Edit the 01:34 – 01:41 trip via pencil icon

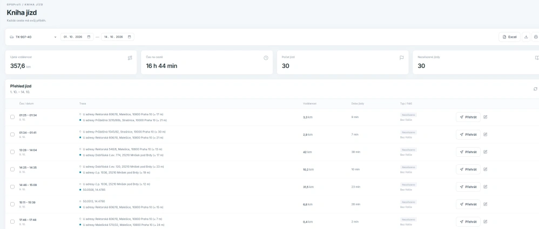(486, 134)
